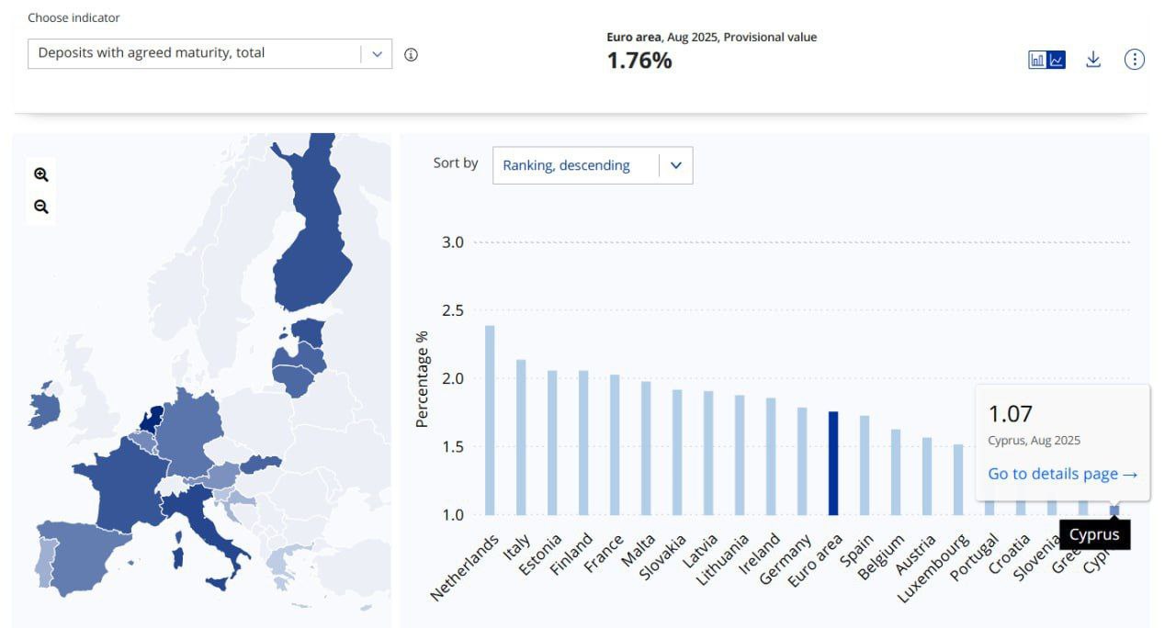Viewport: 1176px width, 628px height.
Task: Click the Germany bar in chart
Action: click(x=802, y=462)
